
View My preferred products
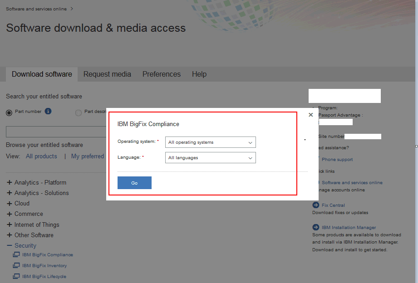click(x=88, y=156)
